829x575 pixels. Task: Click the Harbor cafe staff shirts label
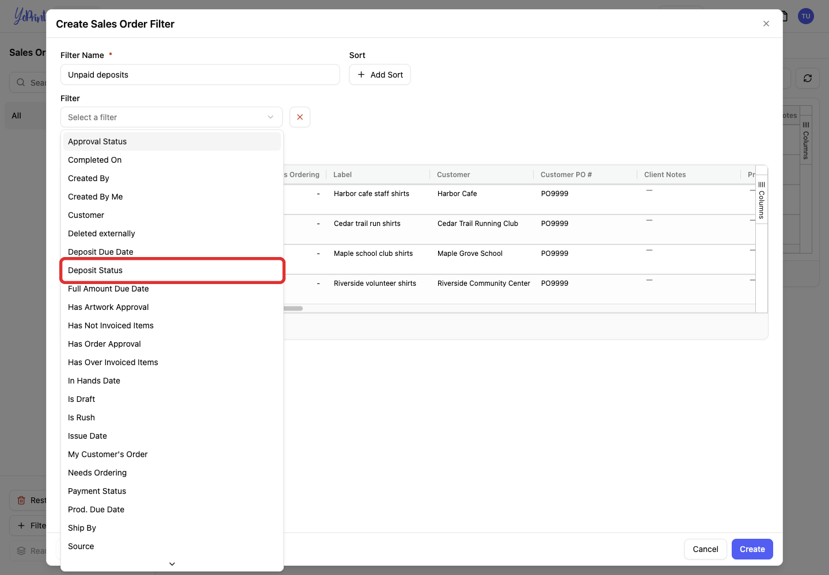point(371,194)
